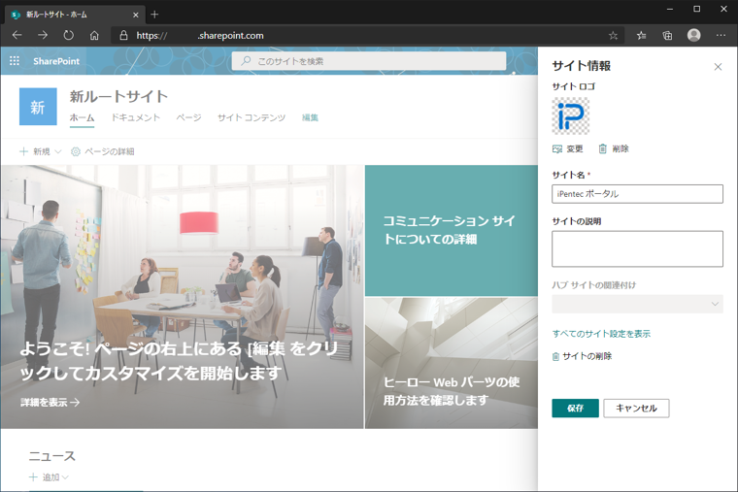Screen dimensions: 738x492
Task: Open コミュニケーション サイトについての詳細 tile
Action: tap(452, 231)
